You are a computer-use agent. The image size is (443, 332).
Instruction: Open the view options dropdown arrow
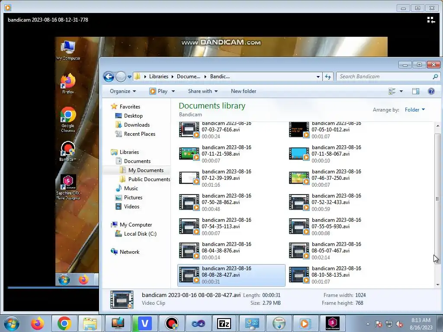[x=401, y=91]
